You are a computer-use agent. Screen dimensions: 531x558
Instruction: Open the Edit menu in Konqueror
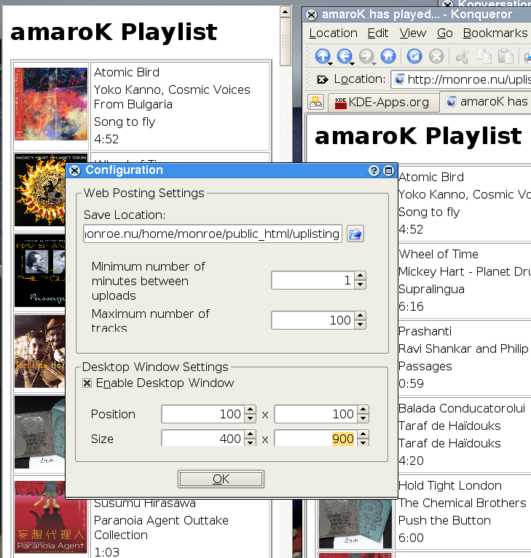pyautogui.click(x=378, y=33)
